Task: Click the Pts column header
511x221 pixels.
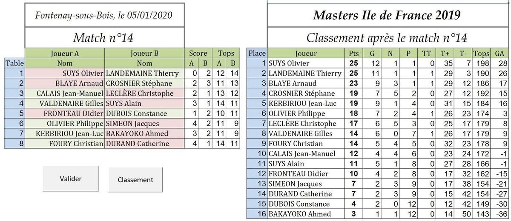Action: (x=353, y=54)
